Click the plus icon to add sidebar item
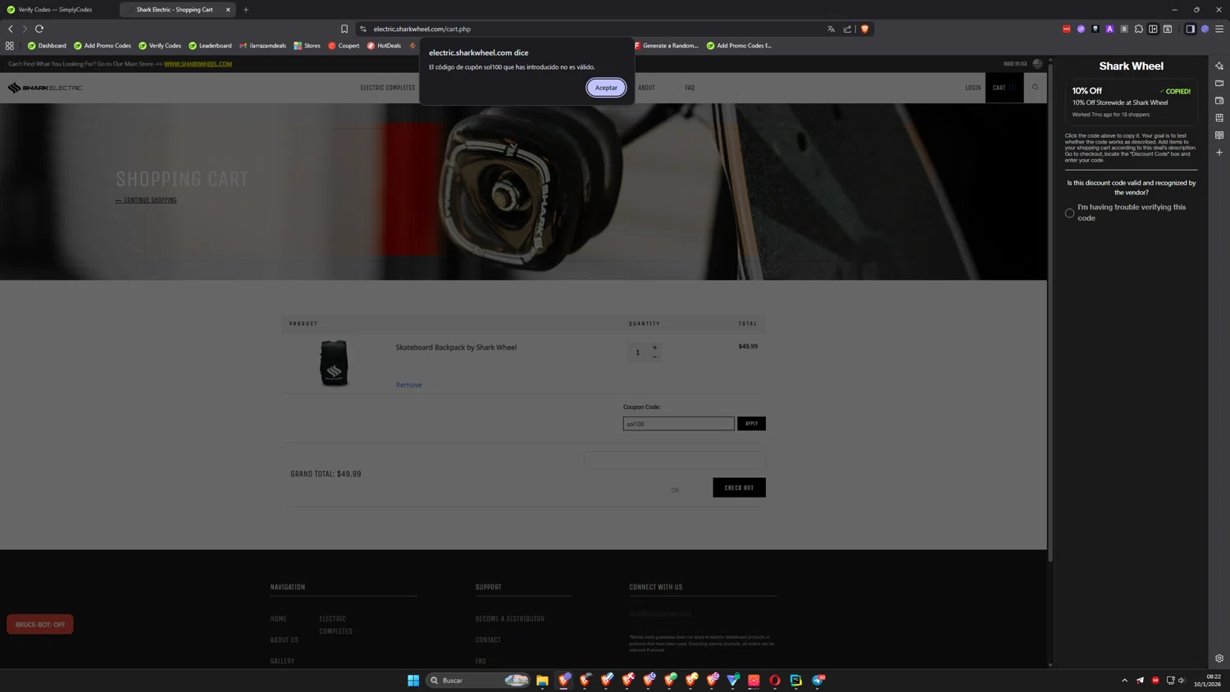 (x=1219, y=153)
